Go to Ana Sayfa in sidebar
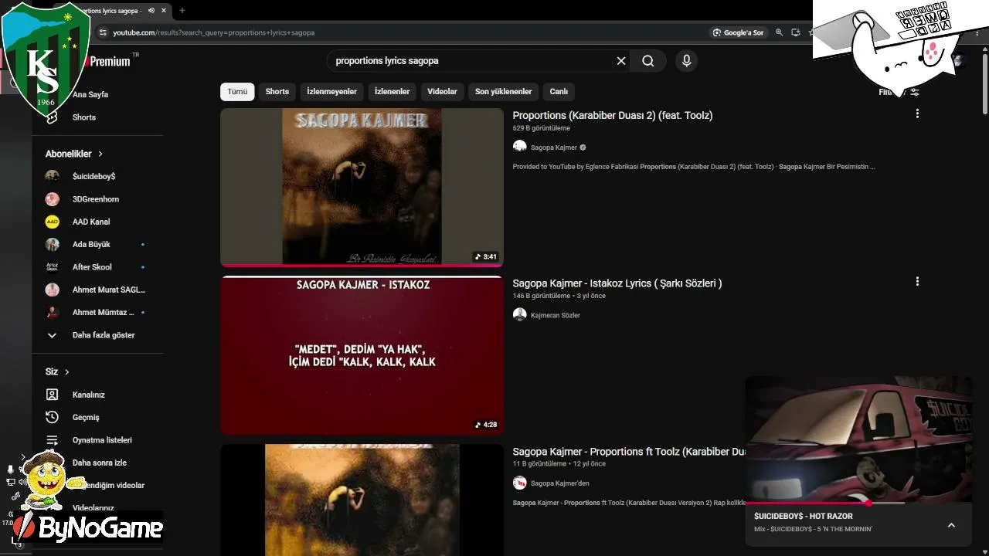 tap(90, 95)
